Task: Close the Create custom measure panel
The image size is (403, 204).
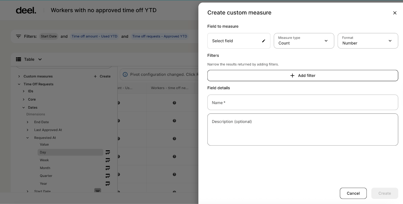Action: click(395, 13)
